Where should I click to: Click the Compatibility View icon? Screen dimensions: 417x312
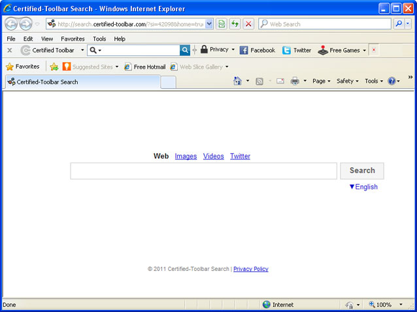(x=222, y=24)
